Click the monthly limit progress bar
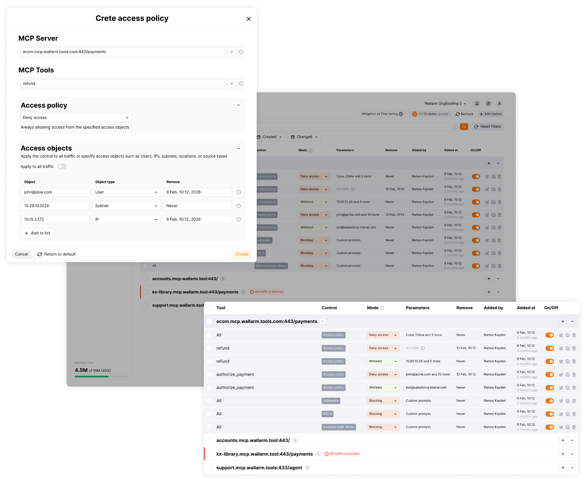Viewport: 586px width, 481px height. (x=102, y=376)
